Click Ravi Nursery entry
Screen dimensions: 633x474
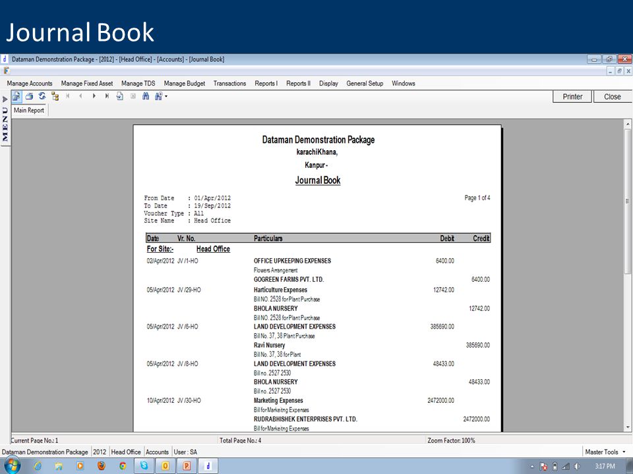pos(269,345)
